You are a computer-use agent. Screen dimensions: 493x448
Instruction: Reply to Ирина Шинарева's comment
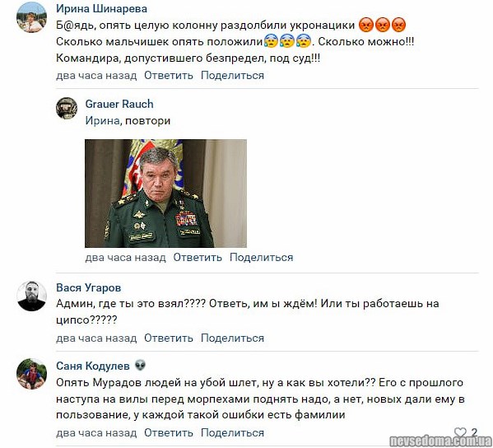[169, 76]
